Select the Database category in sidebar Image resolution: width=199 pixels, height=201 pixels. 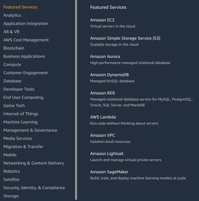click(x=12, y=81)
